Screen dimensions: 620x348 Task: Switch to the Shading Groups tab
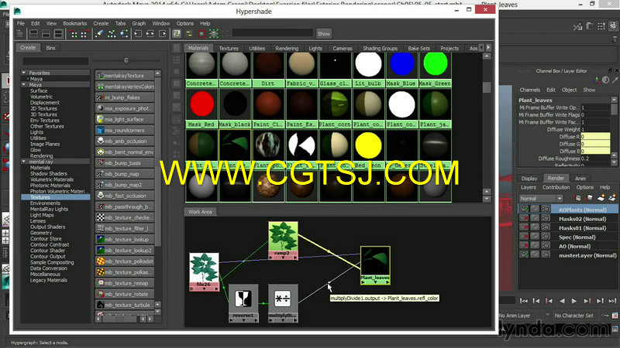click(380, 49)
